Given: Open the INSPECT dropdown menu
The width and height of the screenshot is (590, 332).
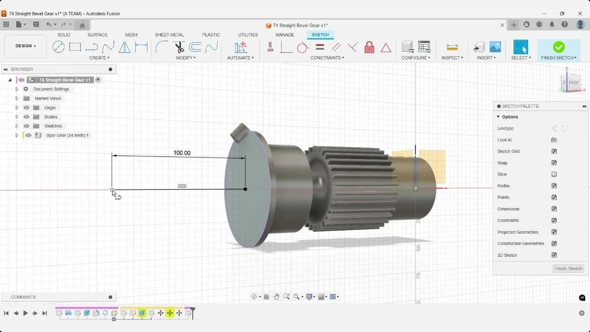Looking at the screenshot, I should click(x=452, y=58).
